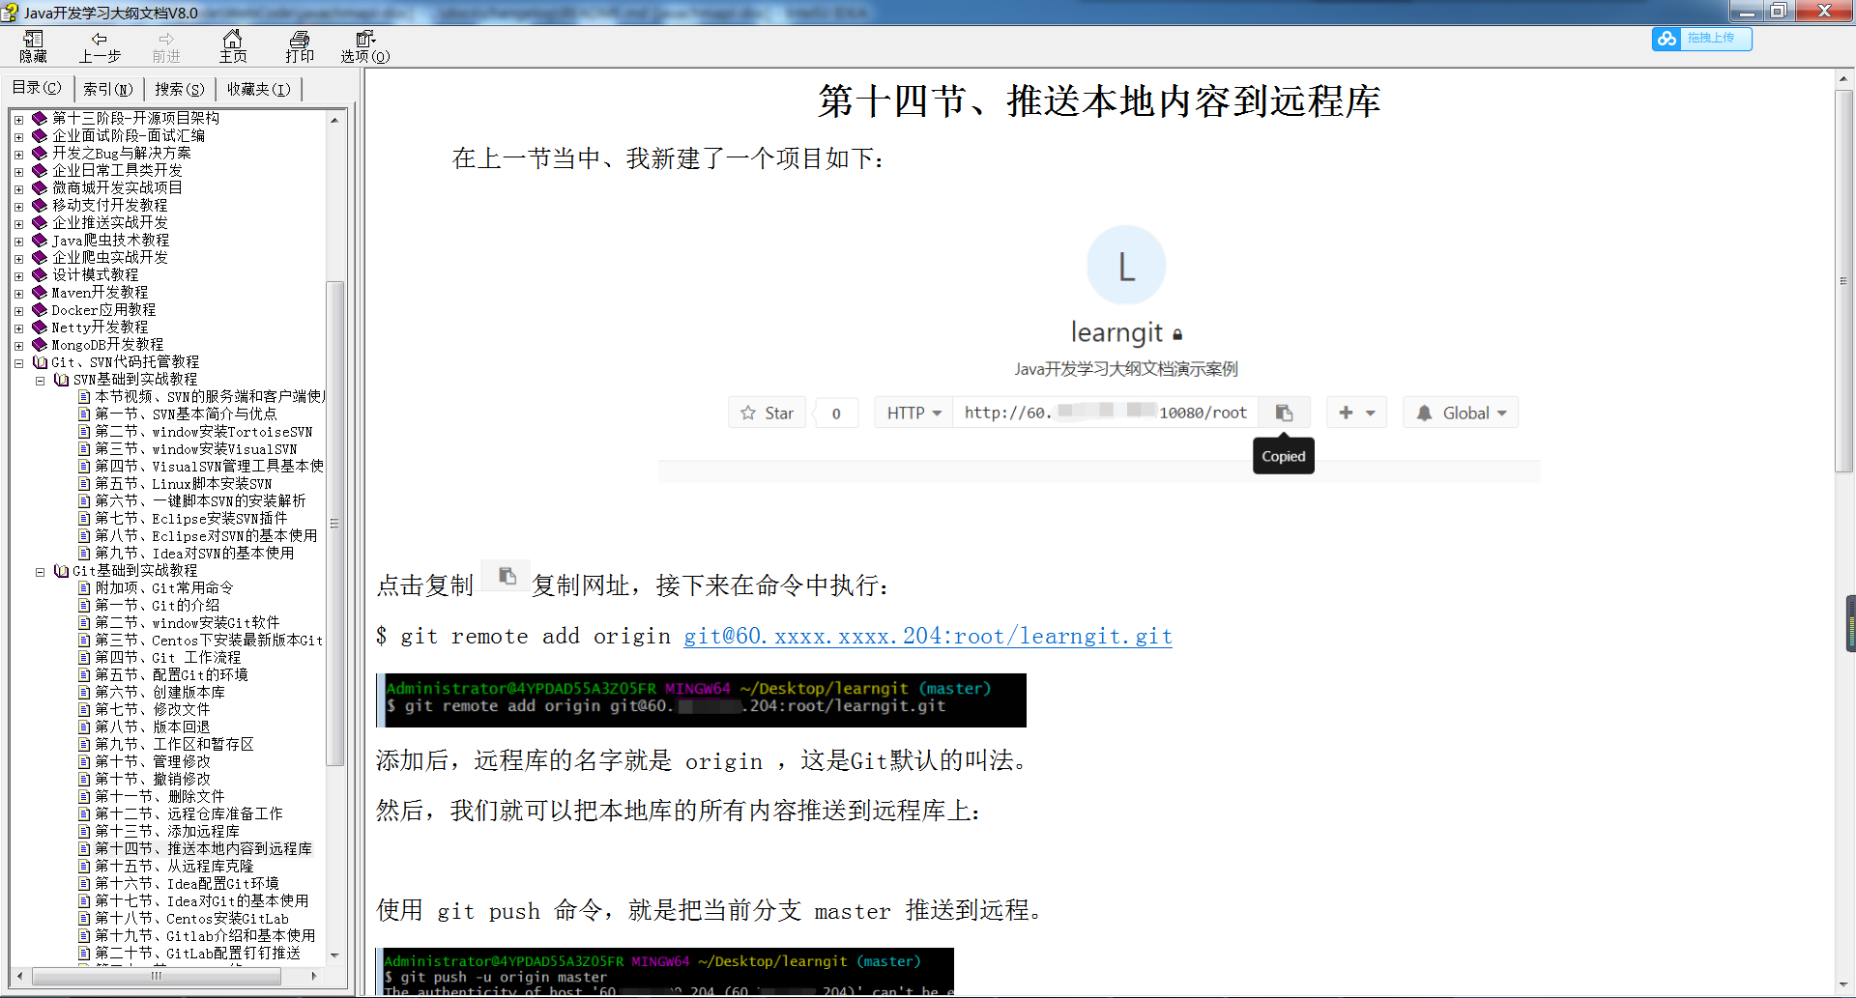Open 第八节、版本回退

click(152, 727)
